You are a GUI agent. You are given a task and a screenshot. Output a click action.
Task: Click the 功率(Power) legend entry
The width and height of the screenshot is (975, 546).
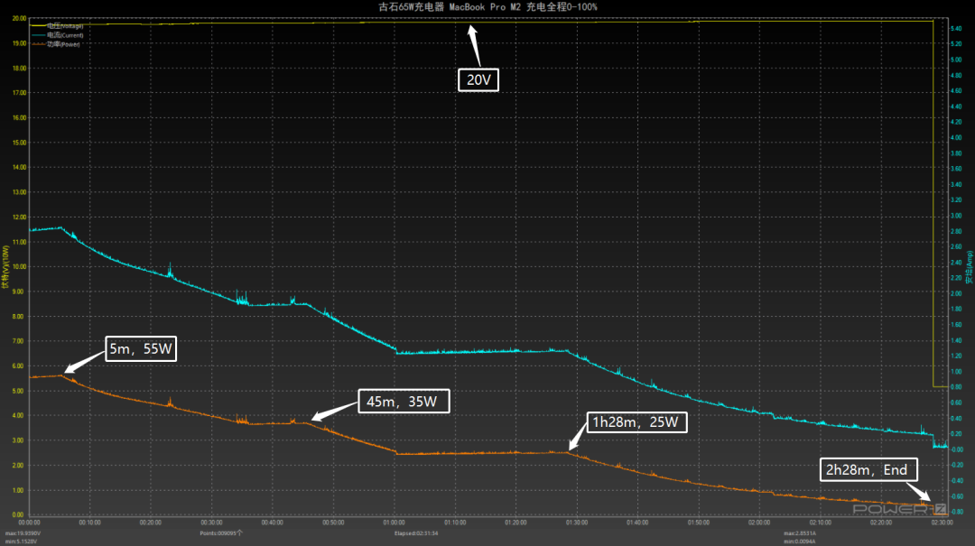(x=56, y=44)
